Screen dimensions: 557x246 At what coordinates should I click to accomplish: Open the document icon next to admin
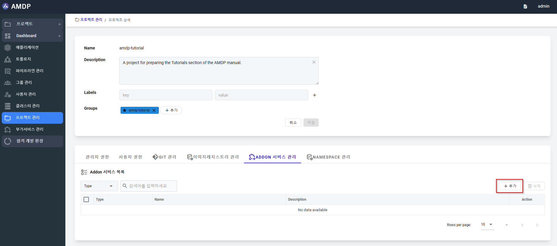525,6
